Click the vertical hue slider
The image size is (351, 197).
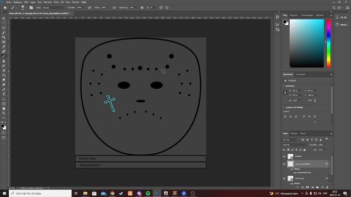click(x=329, y=43)
